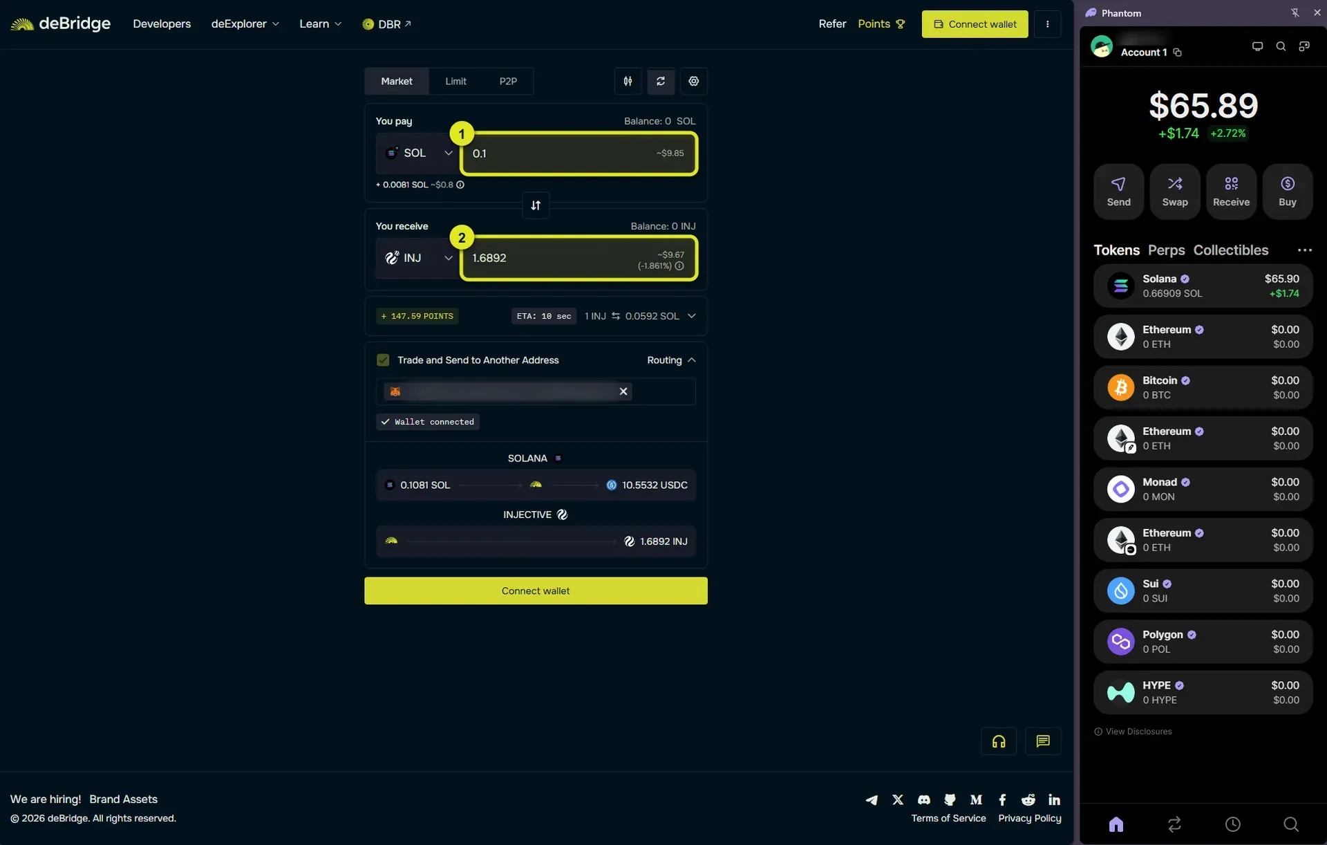Viewport: 1327px width, 845px height.
Task: Open Solana token row in Phantom
Action: pyautogui.click(x=1203, y=286)
